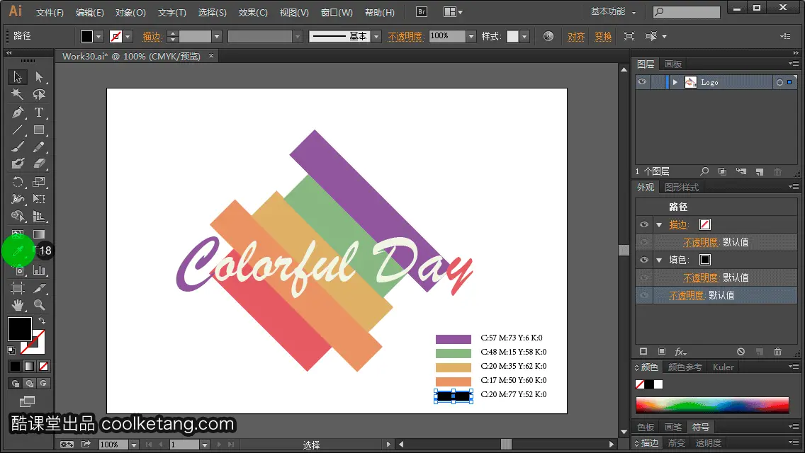The image size is (805, 453).
Task: Click the 对齐 link in the control bar
Action: [576, 36]
